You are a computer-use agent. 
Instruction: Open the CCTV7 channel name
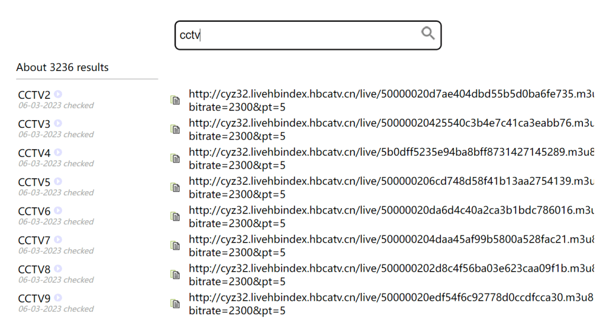(x=34, y=240)
